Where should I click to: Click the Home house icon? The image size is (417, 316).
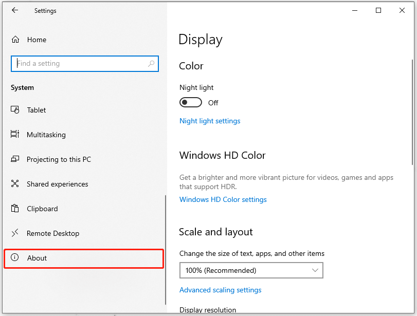[15, 40]
